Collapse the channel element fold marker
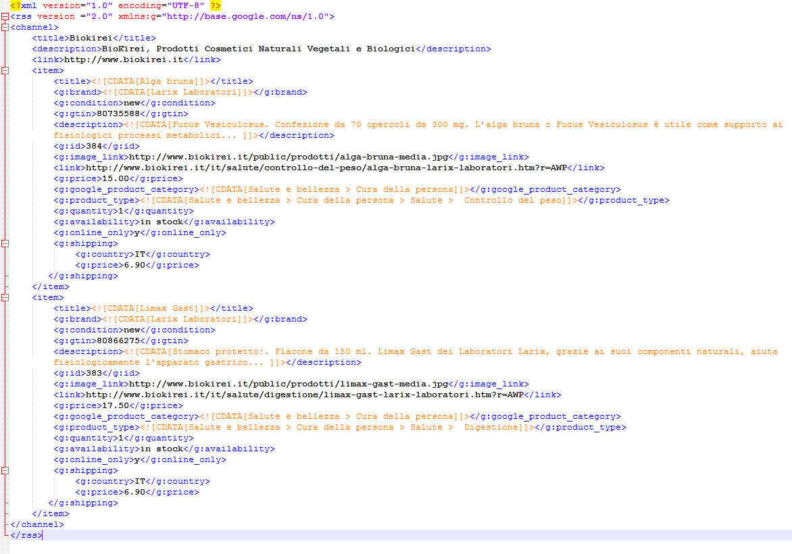The width and height of the screenshot is (792, 554). (5, 27)
